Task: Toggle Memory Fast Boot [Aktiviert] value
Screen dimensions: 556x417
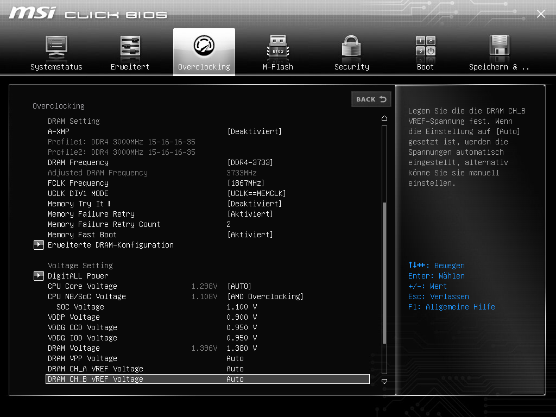Action: tap(250, 235)
